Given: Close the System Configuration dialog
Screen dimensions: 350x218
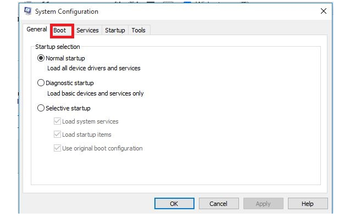Looking at the screenshot, I should click(324, 11).
